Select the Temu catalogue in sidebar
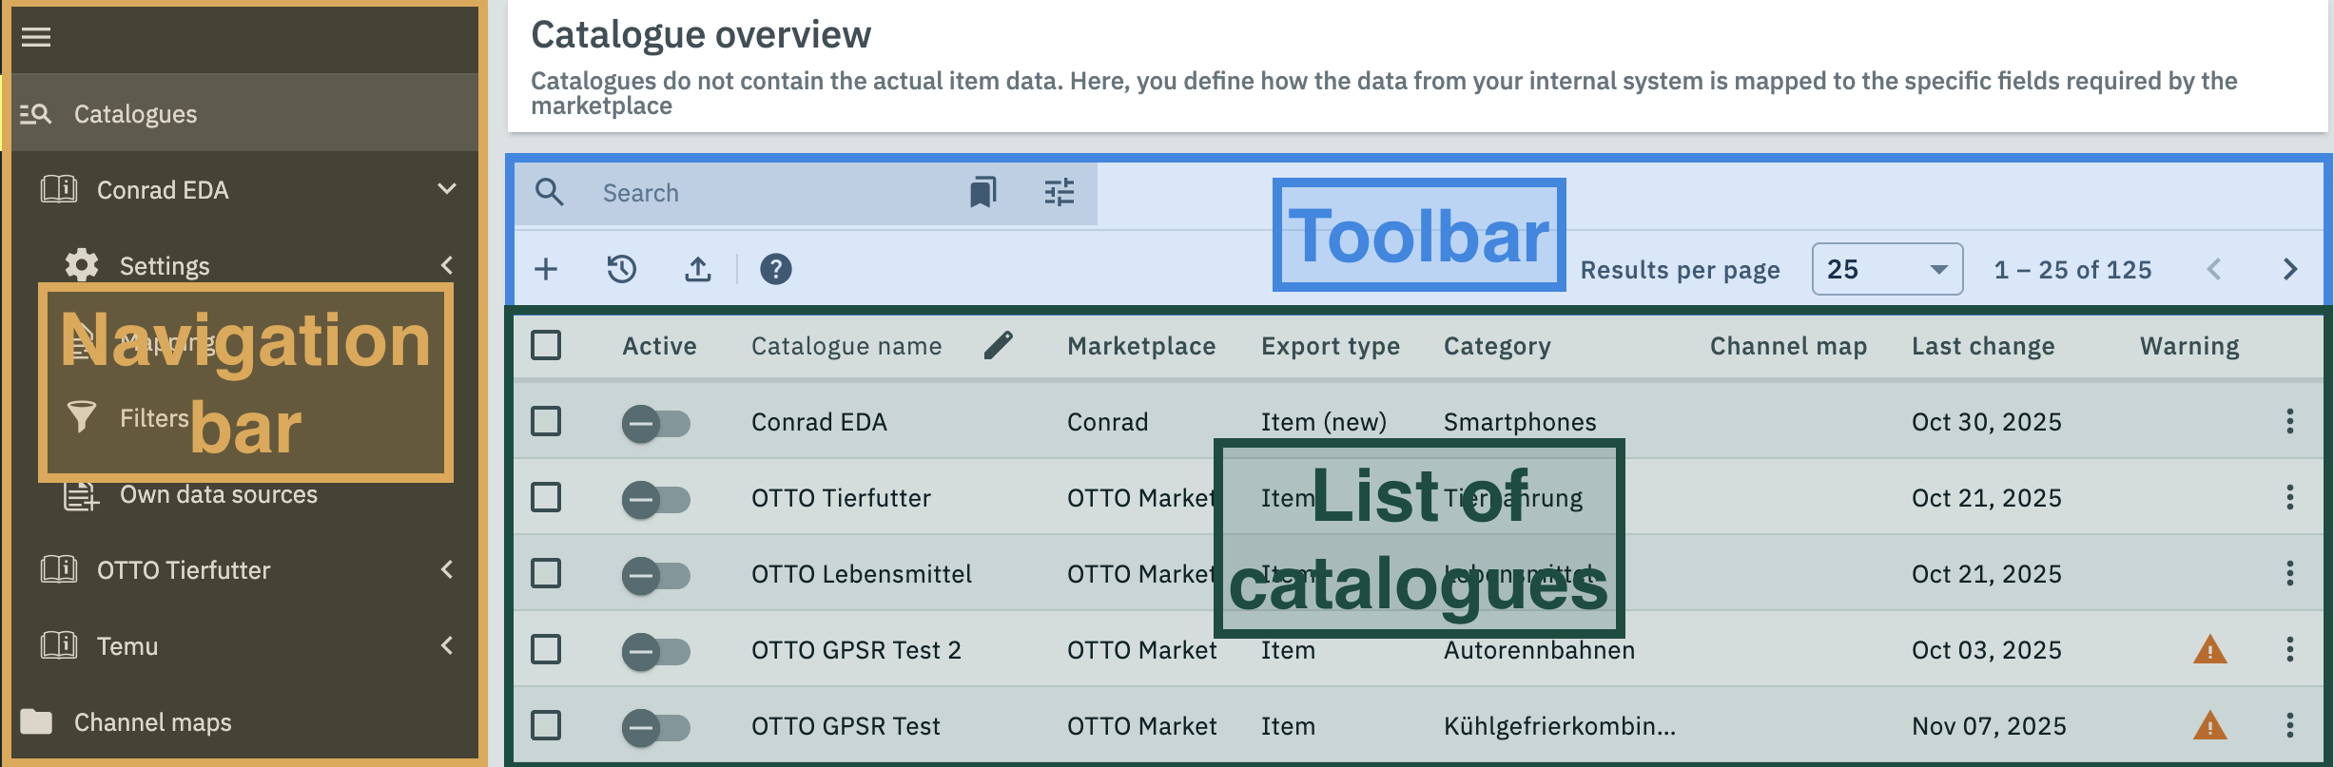2334x767 pixels. [127, 646]
